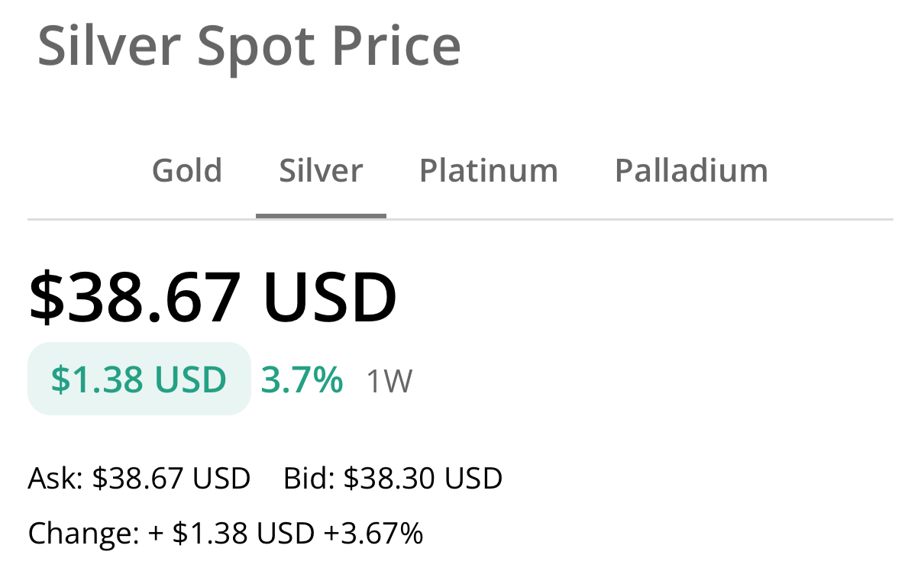Image resolution: width=921 pixels, height=568 pixels.
Task: Click the "Ask:" label
Action: [56, 479]
